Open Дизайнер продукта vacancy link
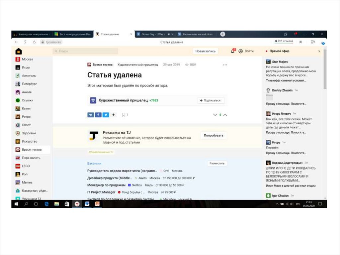This screenshot has width=340, height=255. (x=110, y=178)
